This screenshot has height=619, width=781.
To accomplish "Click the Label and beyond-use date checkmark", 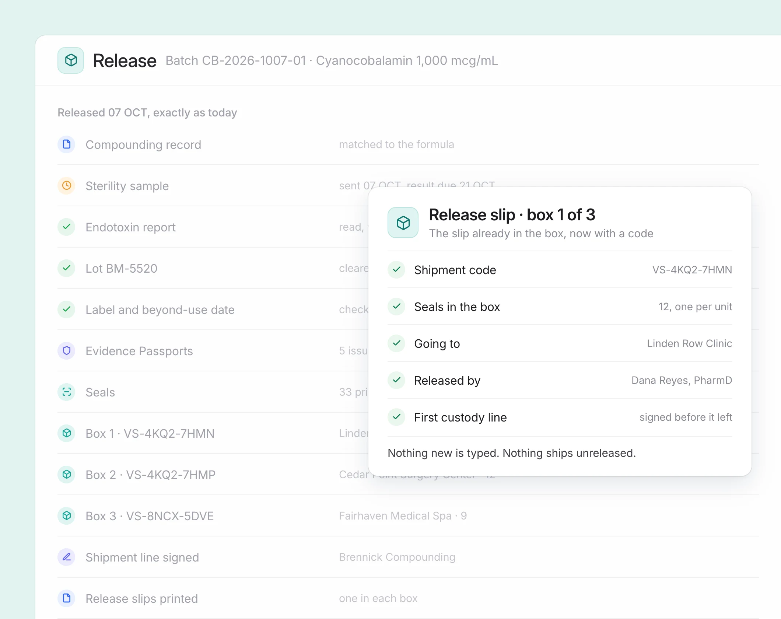I will (67, 309).
